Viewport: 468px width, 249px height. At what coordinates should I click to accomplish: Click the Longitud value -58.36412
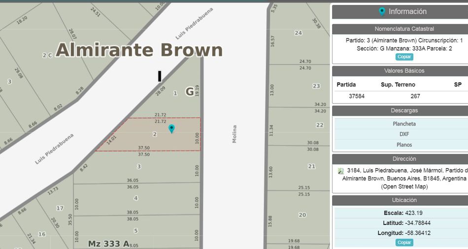[418, 233]
